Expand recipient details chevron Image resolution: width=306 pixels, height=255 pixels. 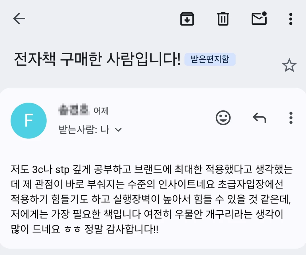pyautogui.click(x=118, y=130)
